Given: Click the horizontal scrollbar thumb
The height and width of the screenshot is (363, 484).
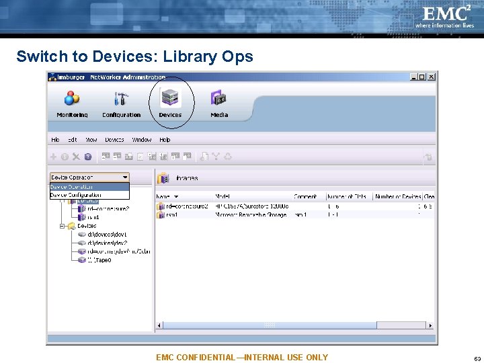Looking at the screenshot, I should (x=270, y=325).
